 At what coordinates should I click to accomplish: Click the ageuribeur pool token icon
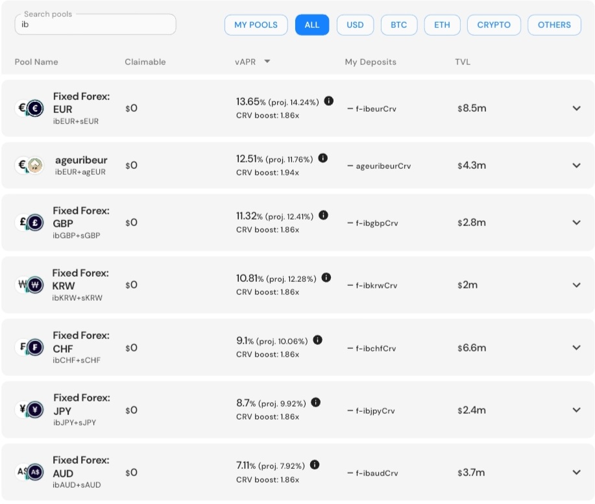tap(30, 165)
